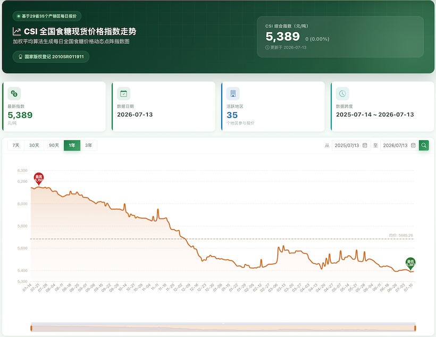Click the 均价: 5685.26 average line label

(401, 235)
